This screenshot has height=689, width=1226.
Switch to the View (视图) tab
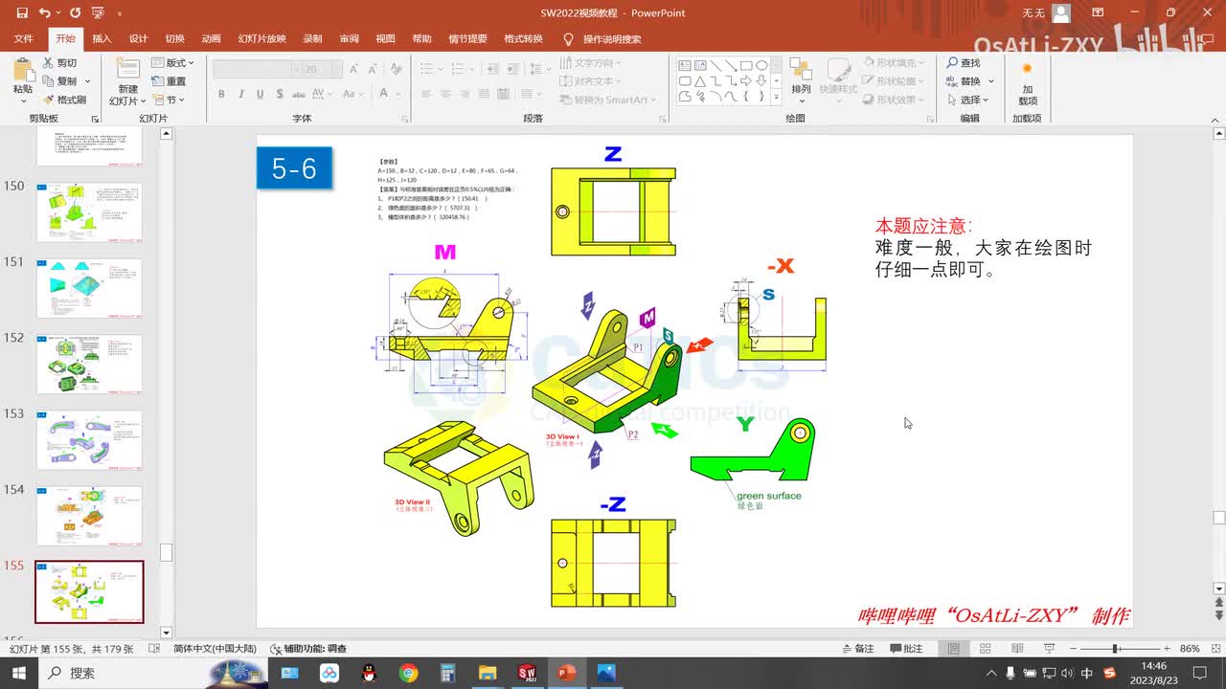pos(385,39)
